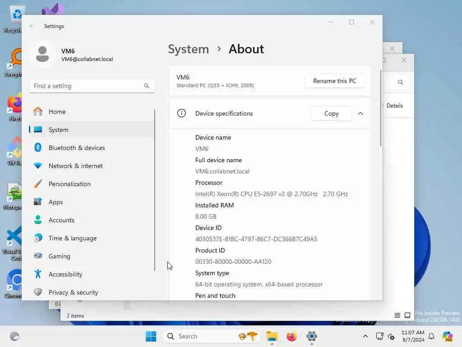
Task: Click the Gaming controller icon
Action: pos(38,256)
